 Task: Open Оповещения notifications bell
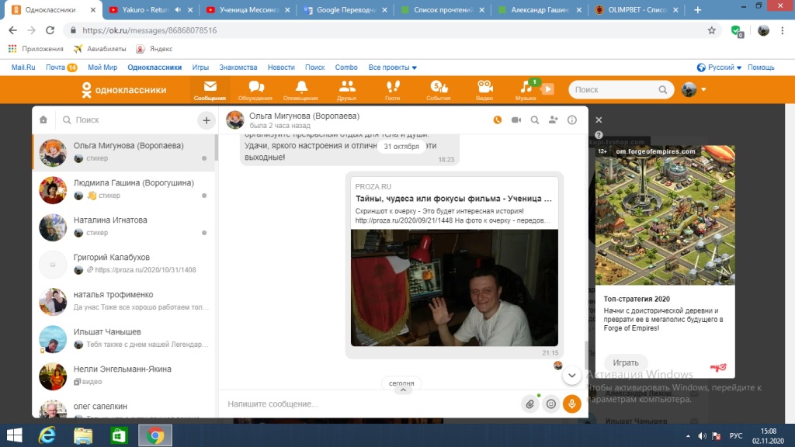[300, 90]
